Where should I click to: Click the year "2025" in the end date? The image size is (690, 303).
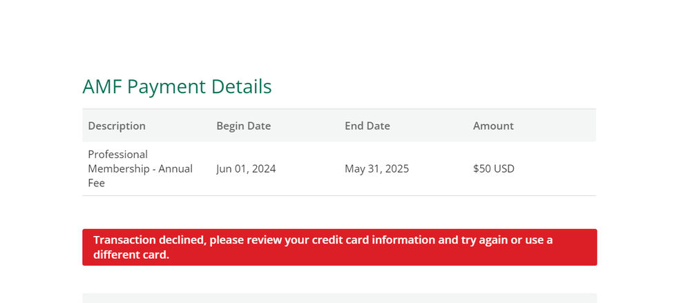click(x=396, y=168)
